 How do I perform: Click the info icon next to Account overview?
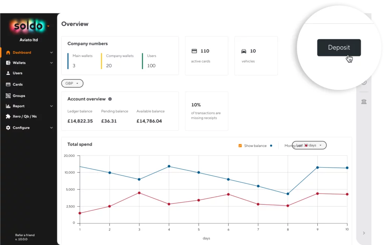110,99
